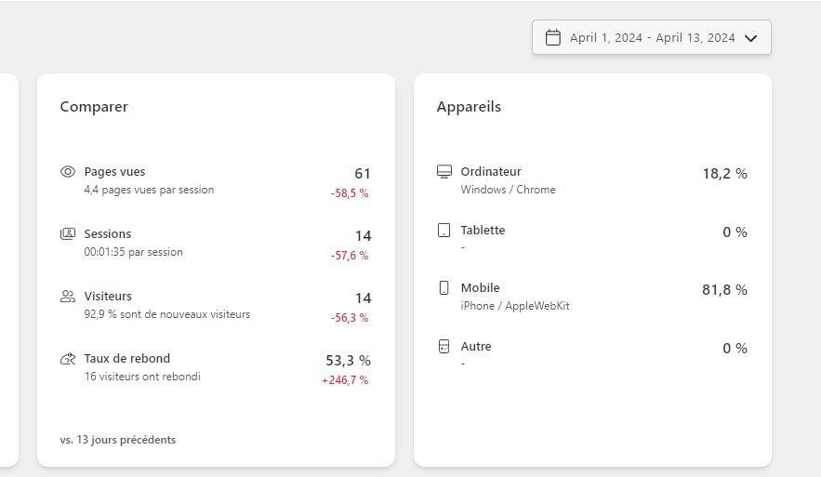Open the April 1 - April 13 date selector
This screenshot has width=821, height=477.
[x=652, y=37]
